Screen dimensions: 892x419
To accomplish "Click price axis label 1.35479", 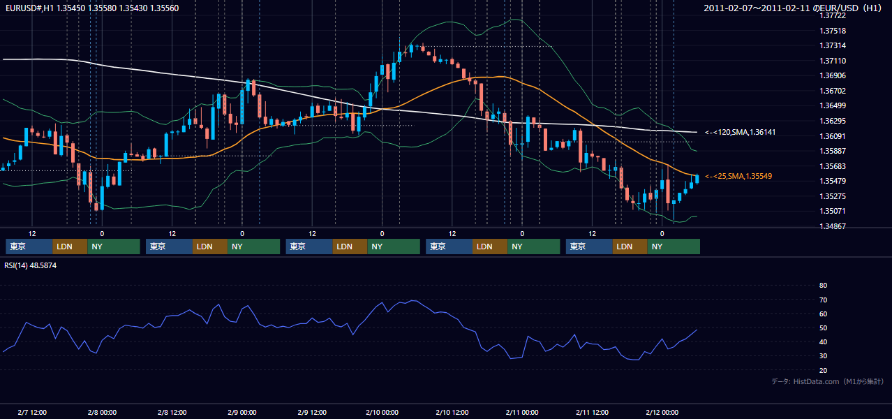I will tap(833, 181).
